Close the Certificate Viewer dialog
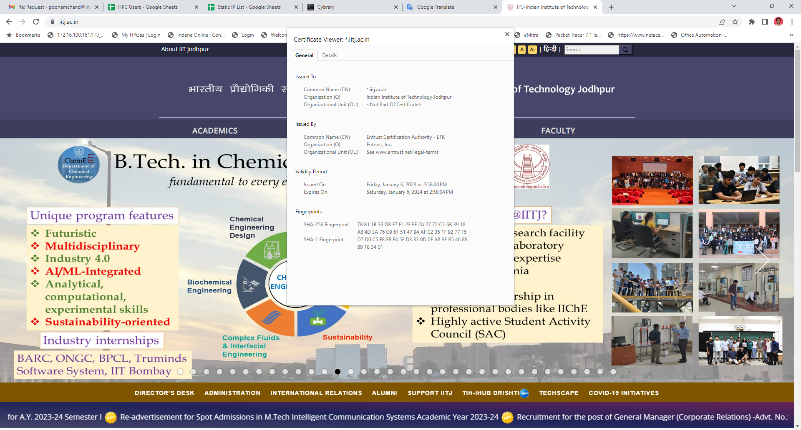The image size is (801, 430). pyautogui.click(x=507, y=34)
